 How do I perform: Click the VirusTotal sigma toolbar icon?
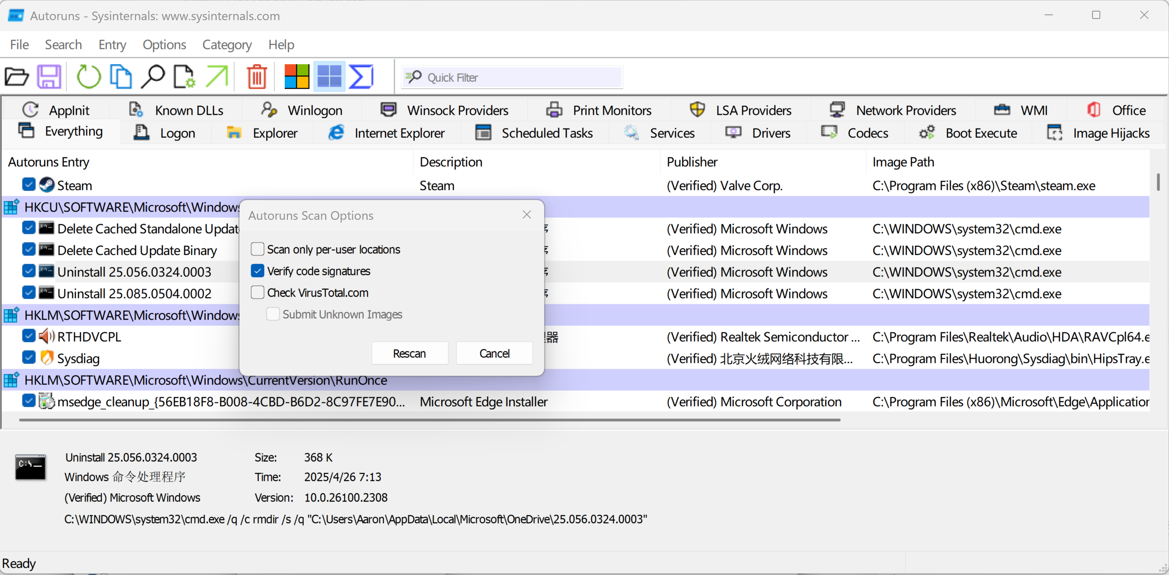click(361, 77)
